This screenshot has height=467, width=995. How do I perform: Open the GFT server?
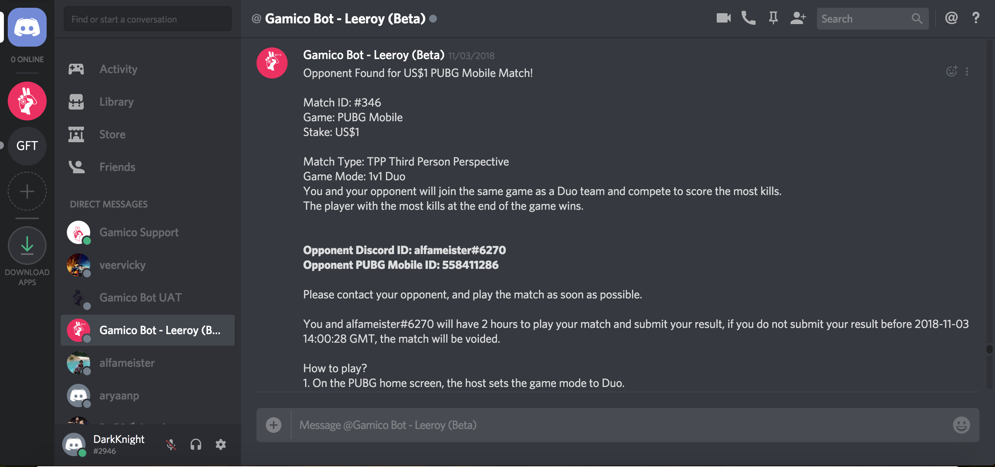click(27, 146)
